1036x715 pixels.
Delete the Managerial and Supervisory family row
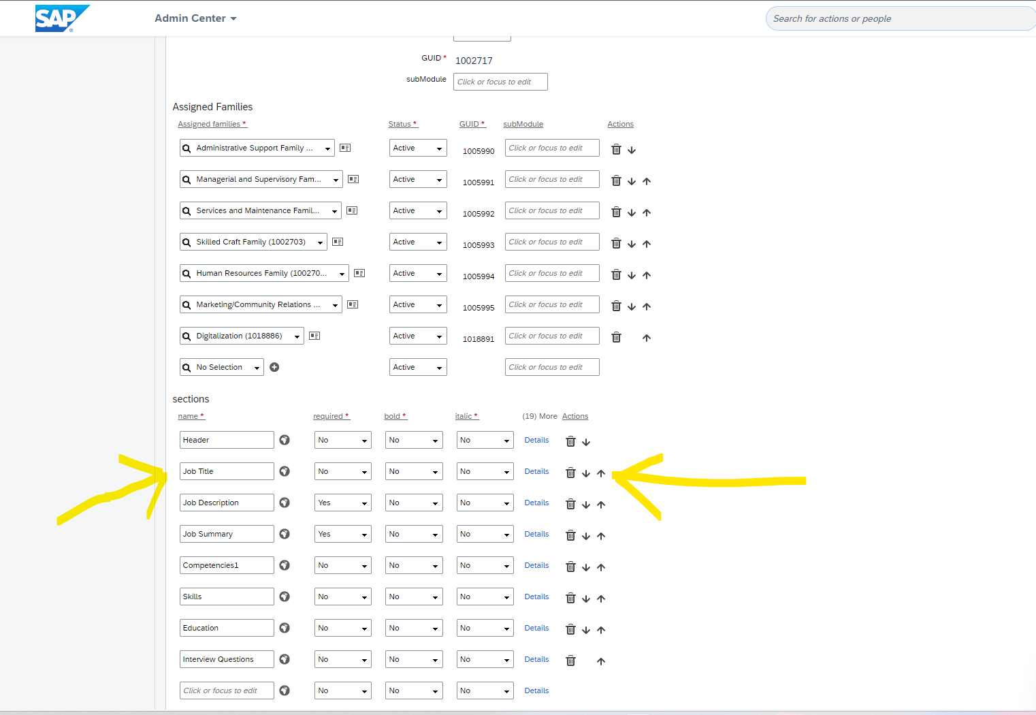click(616, 180)
